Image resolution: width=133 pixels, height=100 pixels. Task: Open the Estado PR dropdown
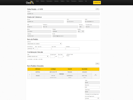pyautogui.click(x=81, y=31)
